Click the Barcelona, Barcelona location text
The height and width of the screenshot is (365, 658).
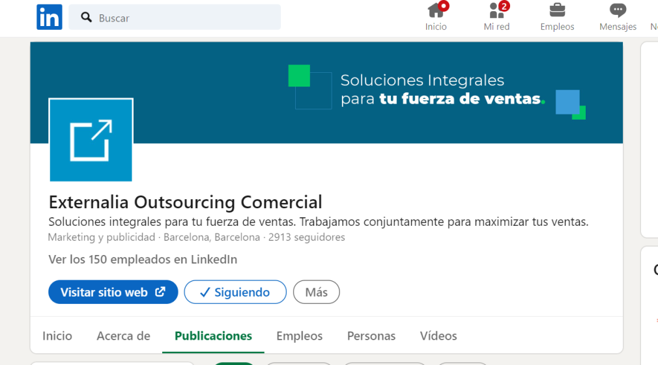(x=212, y=237)
